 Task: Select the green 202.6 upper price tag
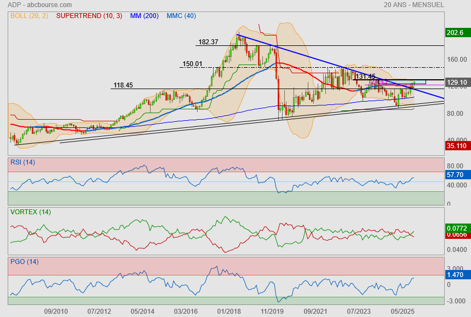point(455,33)
